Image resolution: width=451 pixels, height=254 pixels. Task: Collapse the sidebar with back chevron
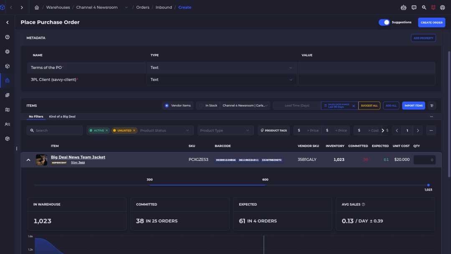(8, 23)
